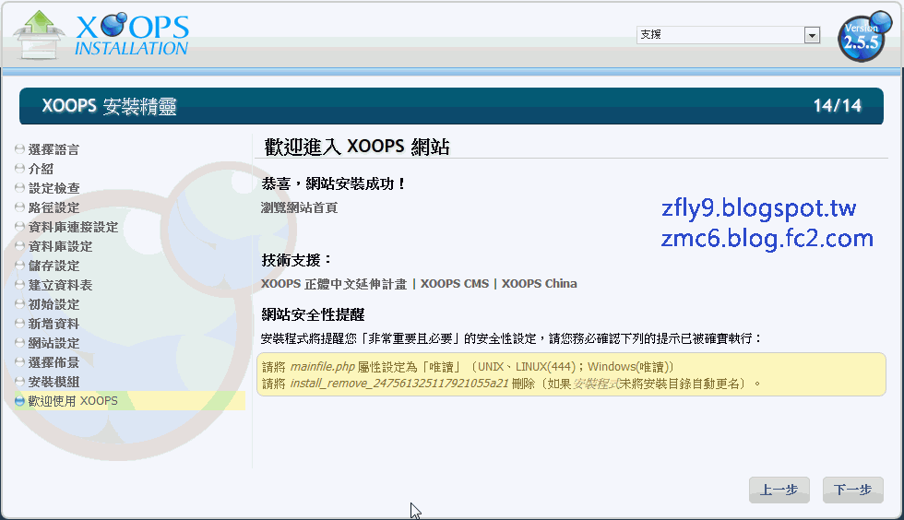The image size is (904, 520).
Task: Select the 選擇語言 step in sidebar
Action: [54, 150]
